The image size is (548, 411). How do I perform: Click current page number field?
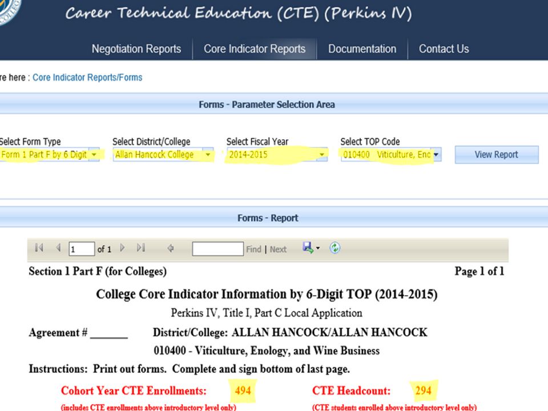pyautogui.click(x=82, y=249)
